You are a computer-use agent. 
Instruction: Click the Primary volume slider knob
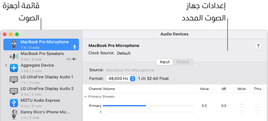pyautogui.click(x=148, y=106)
